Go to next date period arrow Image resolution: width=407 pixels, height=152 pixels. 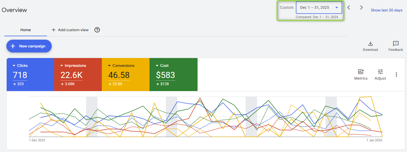[361, 7]
